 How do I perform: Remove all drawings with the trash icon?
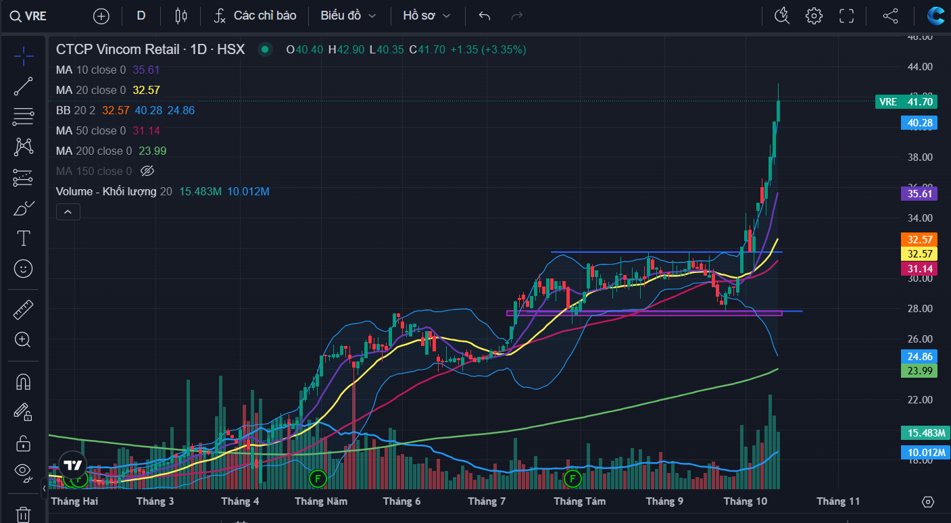click(24, 514)
